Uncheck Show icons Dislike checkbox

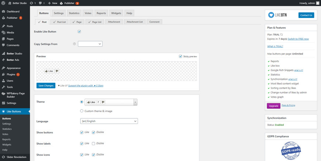tap(94, 155)
